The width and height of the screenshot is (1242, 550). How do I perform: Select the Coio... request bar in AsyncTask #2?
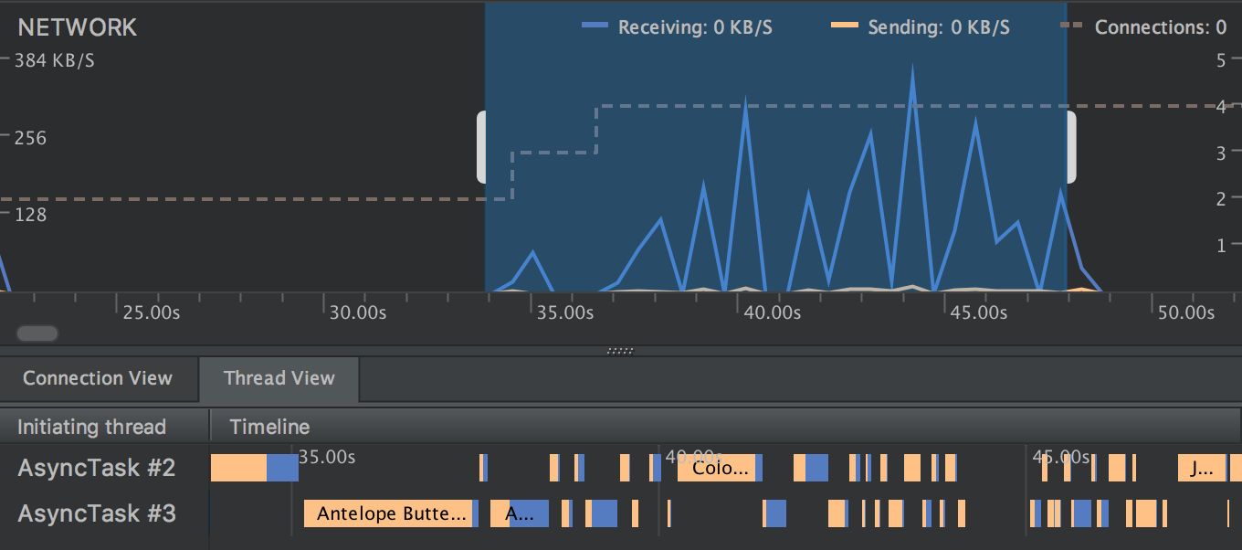[719, 468]
